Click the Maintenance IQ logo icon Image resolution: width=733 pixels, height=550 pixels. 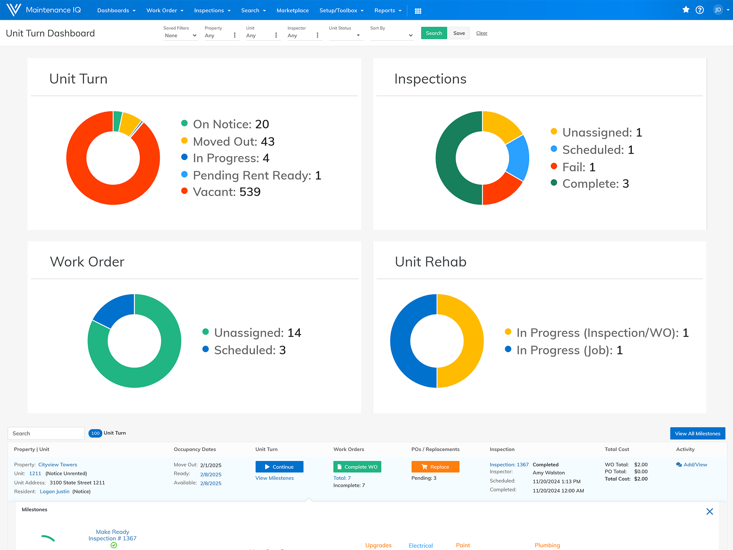click(13, 10)
